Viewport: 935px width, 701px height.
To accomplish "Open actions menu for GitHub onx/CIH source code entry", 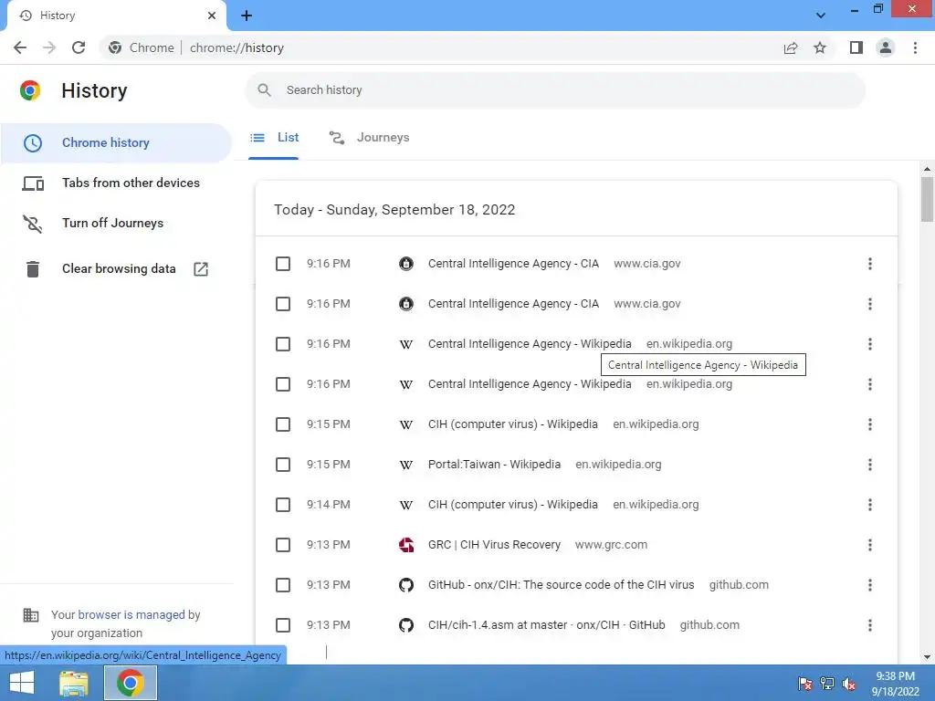I will [870, 585].
